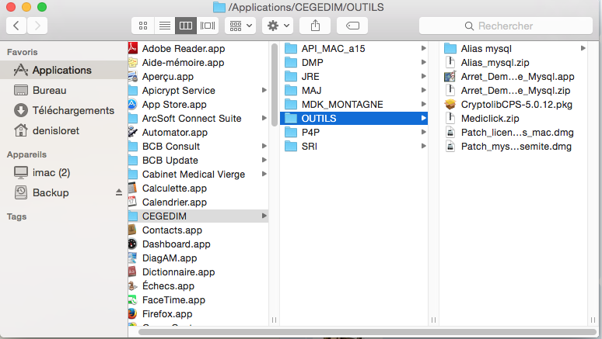Screen dimensions: 602x339
Task: Switch to icon view mode
Action: click(x=143, y=26)
